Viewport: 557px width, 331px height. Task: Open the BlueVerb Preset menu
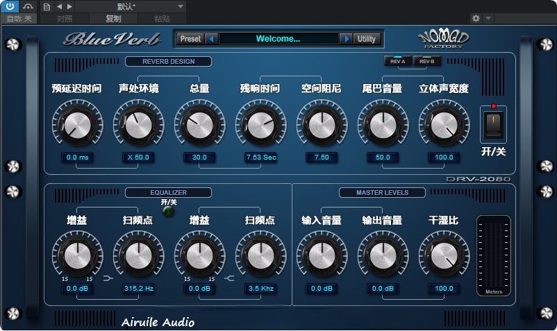pyautogui.click(x=190, y=39)
